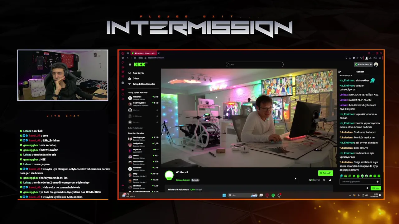Open superior VALORANT channel
This screenshot has width=399, height=224.
click(x=143, y=151)
